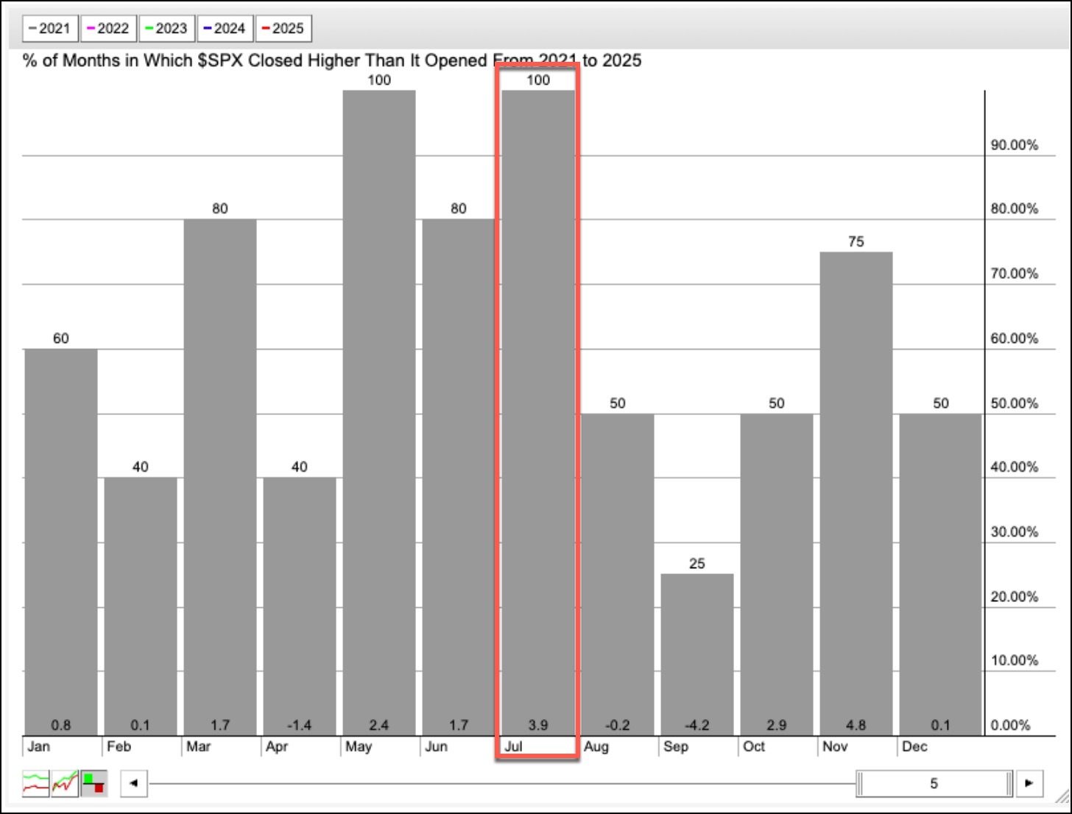Toggle the 2021 year series

(x=50, y=29)
